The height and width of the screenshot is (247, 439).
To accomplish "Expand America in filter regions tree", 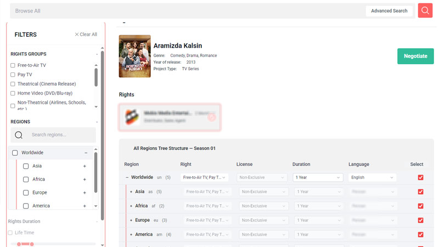I will (85, 206).
